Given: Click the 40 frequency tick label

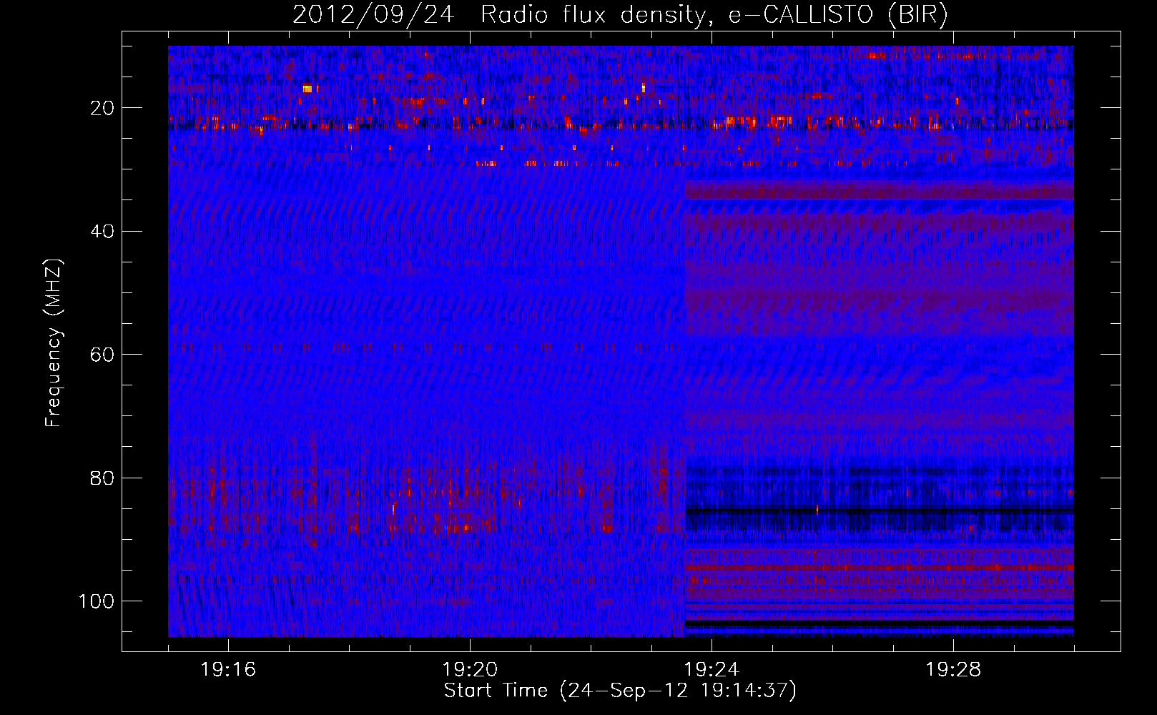Looking at the screenshot, I should [103, 232].
